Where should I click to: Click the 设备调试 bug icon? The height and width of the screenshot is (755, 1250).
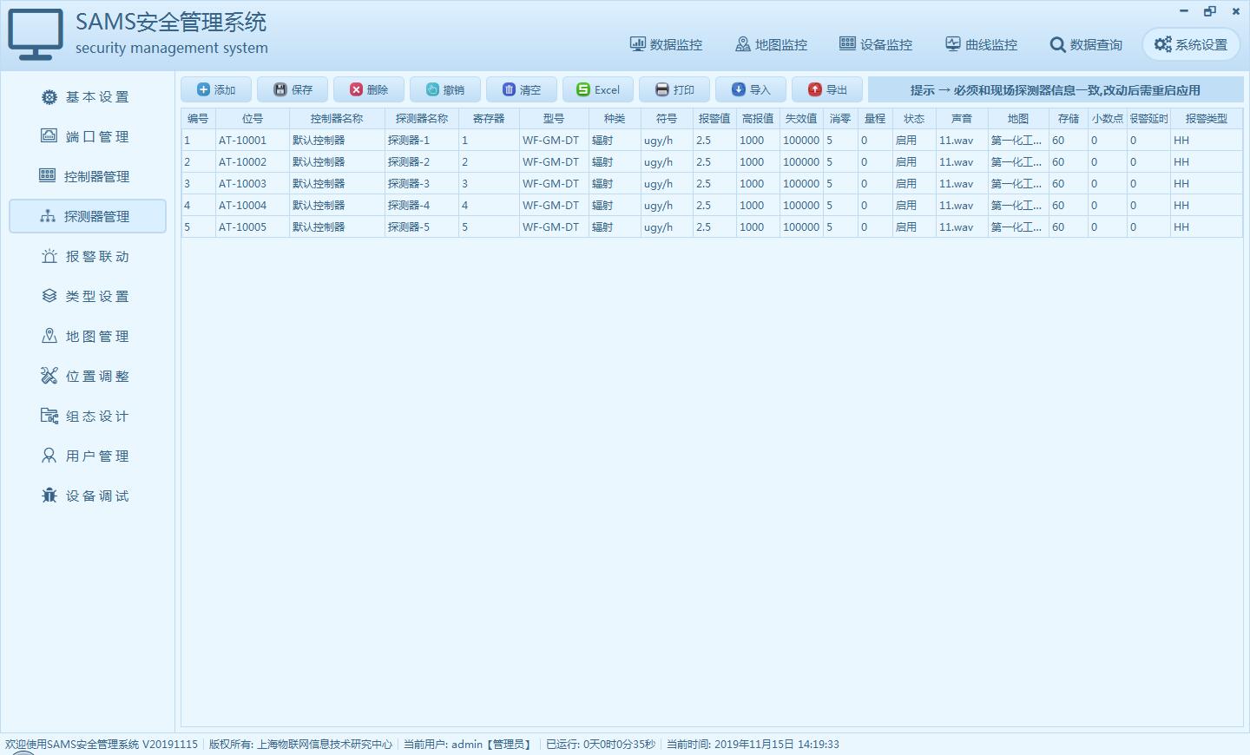(49, 496)
